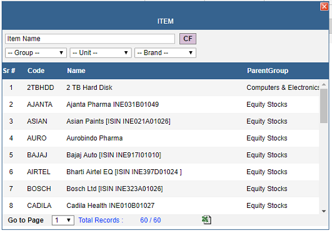332x231 pixels.
Task: Select Bosch Ltd [ISIN INE323A01026]
Action: click(114, 189)
